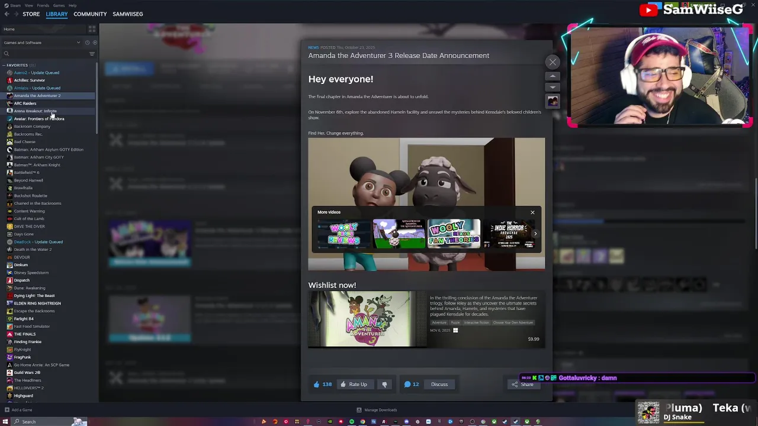Toggle the collections grid view icon
This screenshot has width=758, height=426.
pos(92,29)
